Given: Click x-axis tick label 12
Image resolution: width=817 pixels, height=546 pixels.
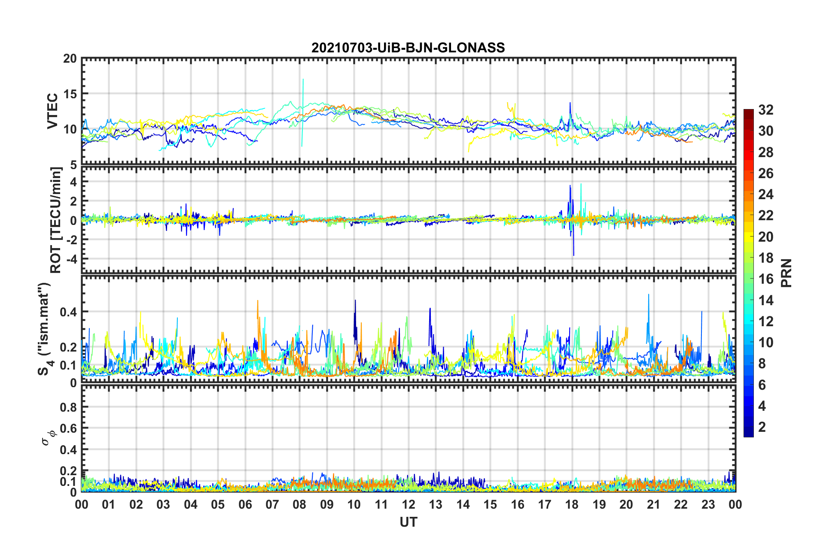Looking at the screenshot, I should pyautogui.click(x=408, y=504).
